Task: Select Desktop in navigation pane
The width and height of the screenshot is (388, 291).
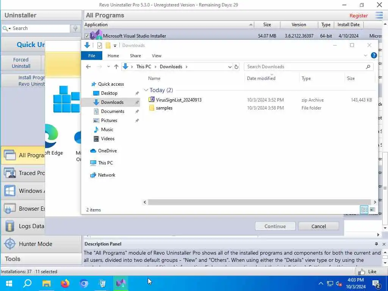Action: point(109,93)
